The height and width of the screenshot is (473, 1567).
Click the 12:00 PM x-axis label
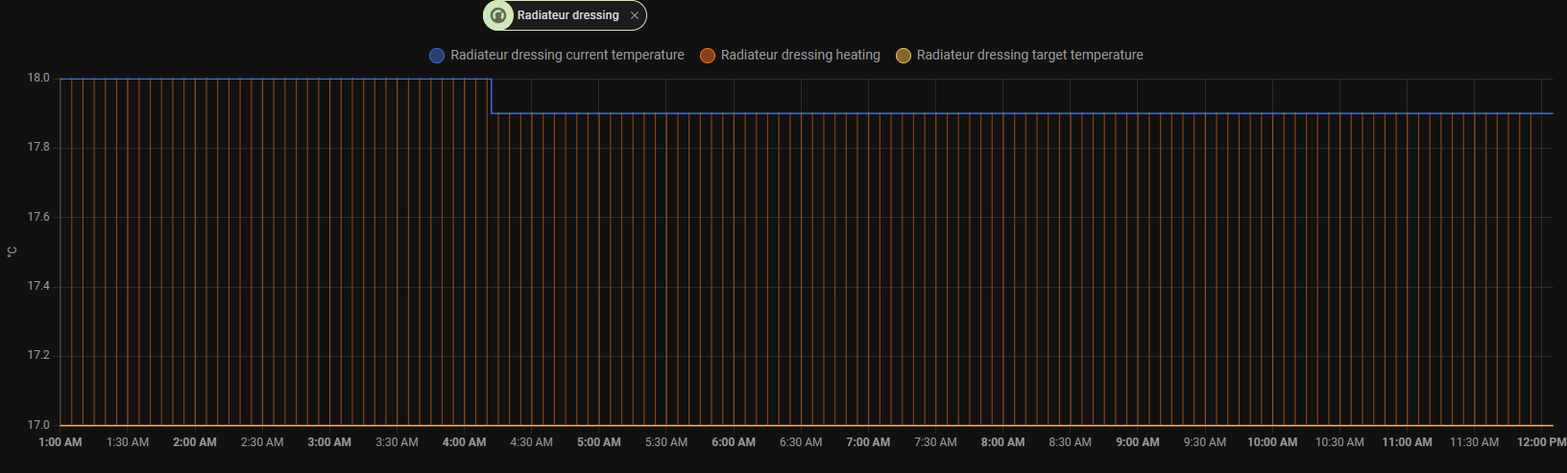coord(1540,442)
